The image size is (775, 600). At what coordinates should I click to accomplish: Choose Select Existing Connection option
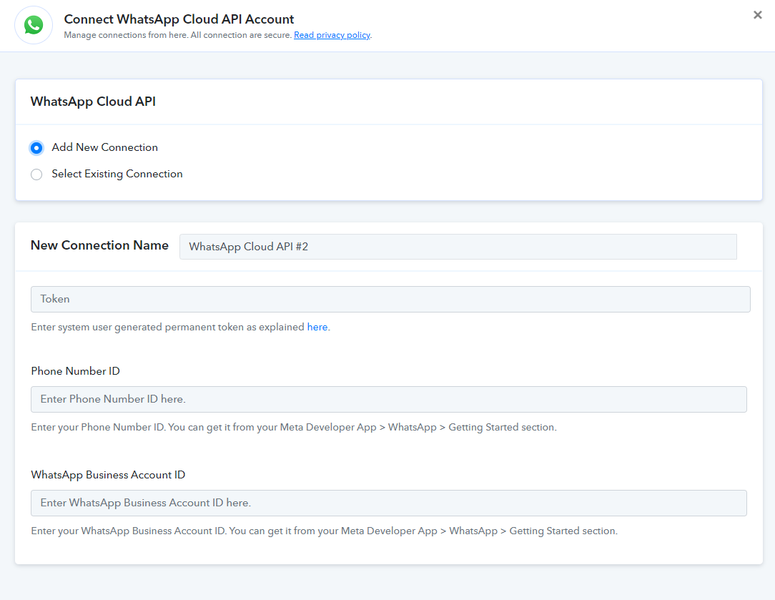click(x=36, y=174)
